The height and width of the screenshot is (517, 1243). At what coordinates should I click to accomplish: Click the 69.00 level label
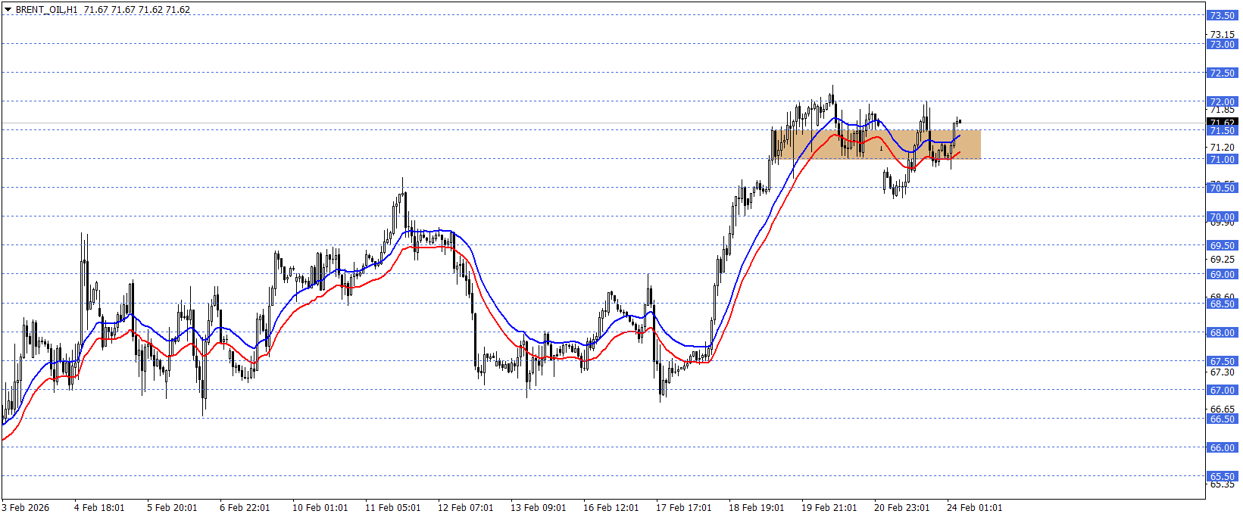(x=1222, y=274)
